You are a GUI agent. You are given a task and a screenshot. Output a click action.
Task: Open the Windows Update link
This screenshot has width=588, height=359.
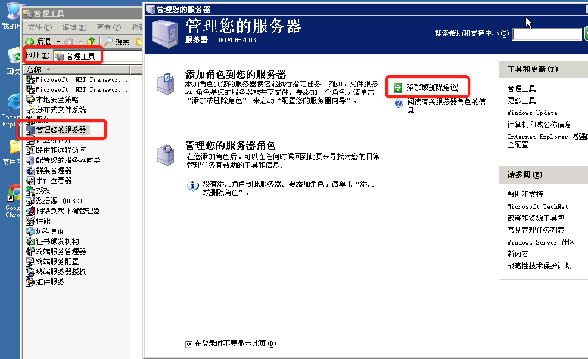[x=532, y=113]
